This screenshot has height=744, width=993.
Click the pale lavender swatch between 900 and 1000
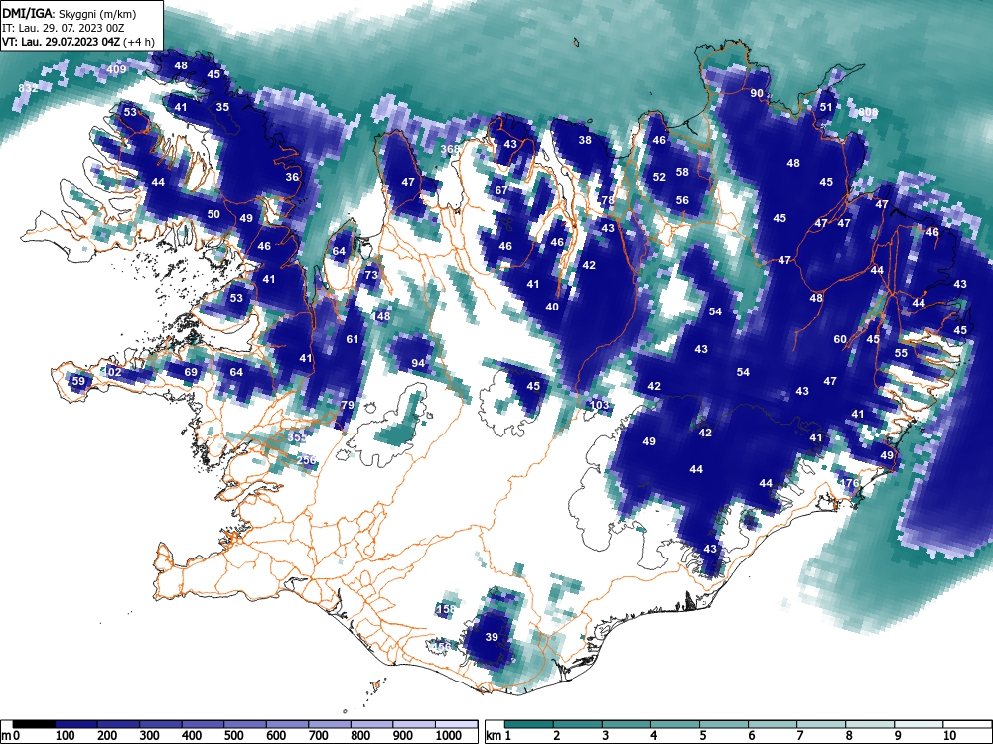click(x=415, y=724)
